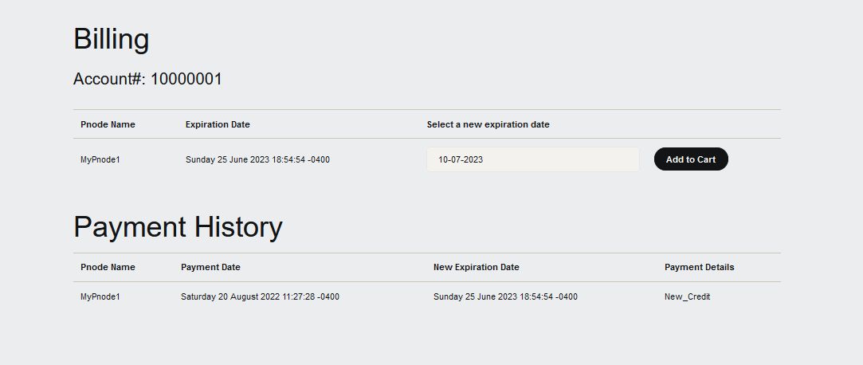The height and width of the screenshot is (365, 863).
Task: Click the year 2023 inside the date input
Action: click(473, 159)
